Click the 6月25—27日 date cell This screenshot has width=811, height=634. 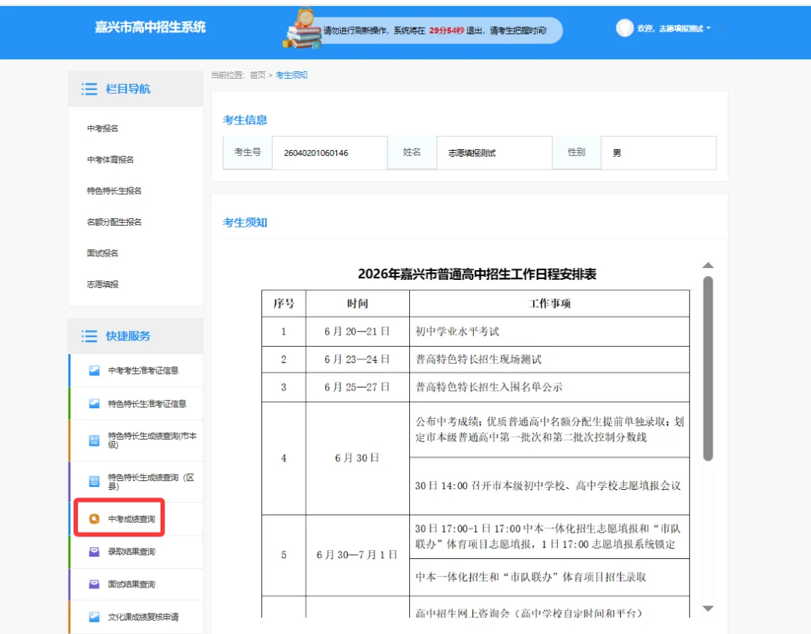[357, 388]
